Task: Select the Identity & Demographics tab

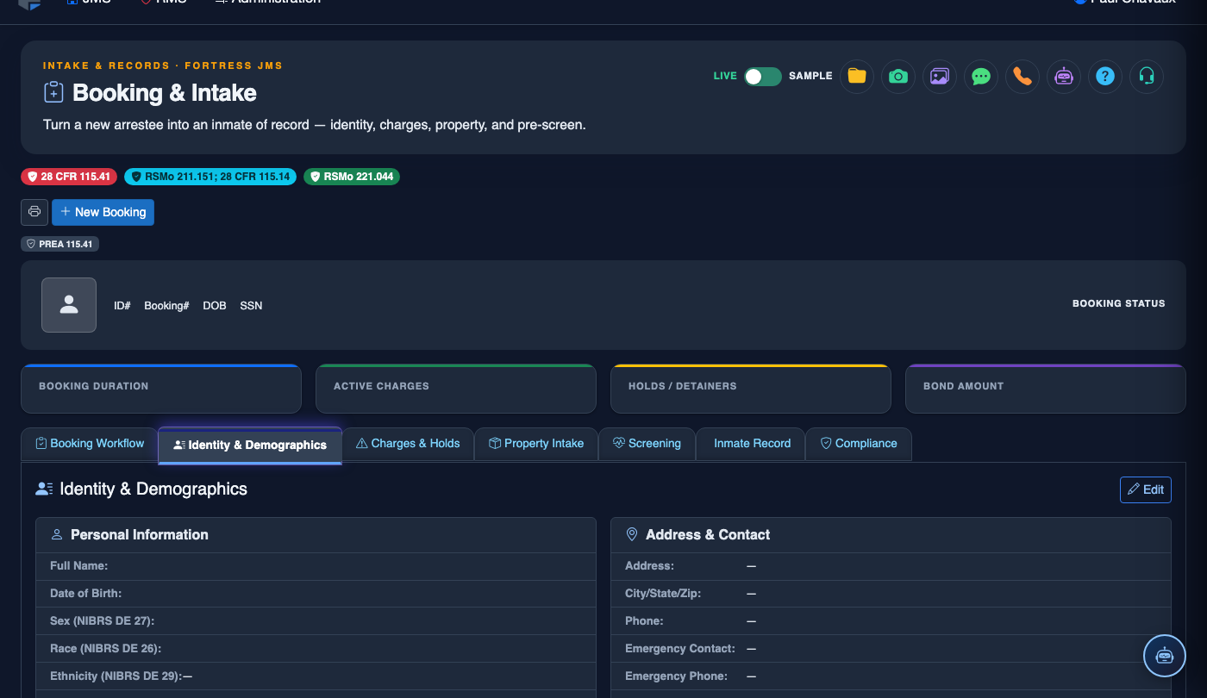Action: tap(250, 446)
